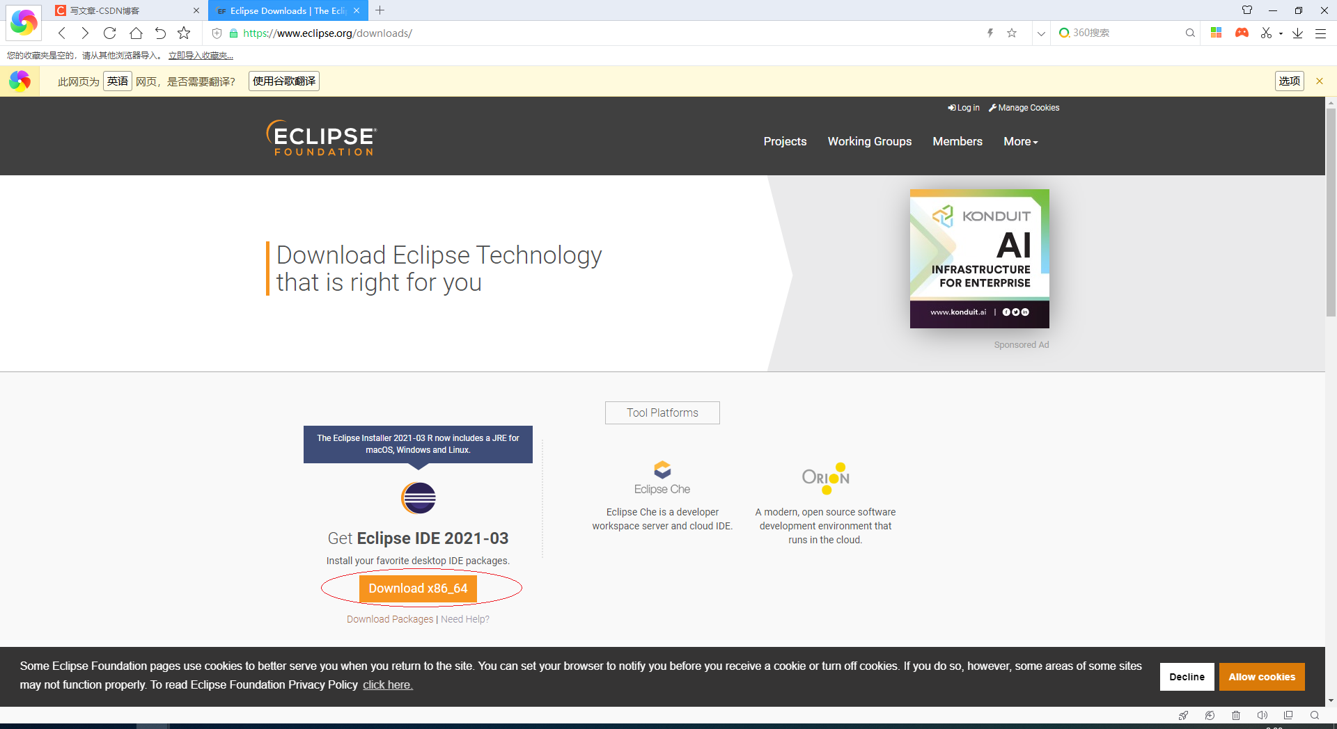1337x729 pixels.
Task: Click in the 360 search box
Action: pyautogui.click(x=1125, y=33)
